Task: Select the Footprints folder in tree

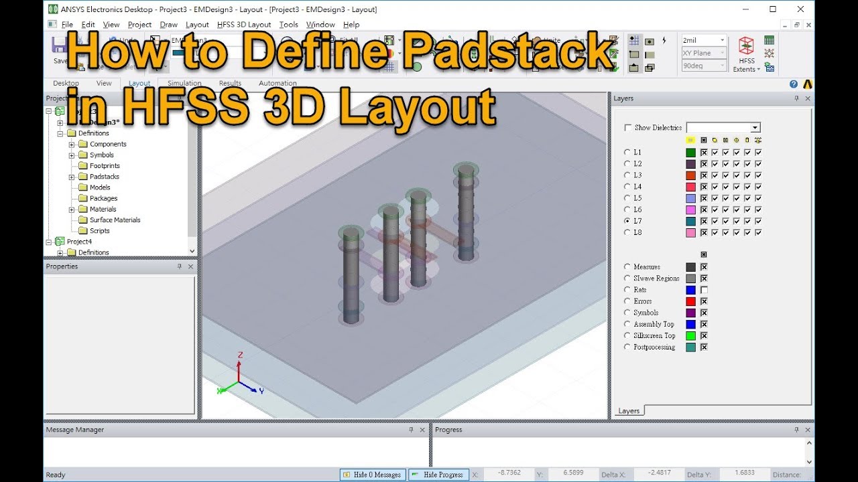Action: click(105, 166)
